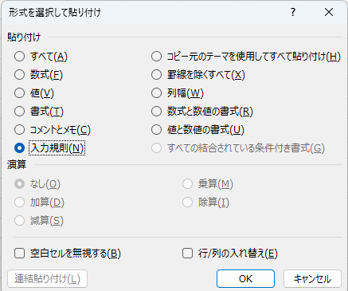Click the 連結貼り付け(L) button

click(x=47, y=279)
